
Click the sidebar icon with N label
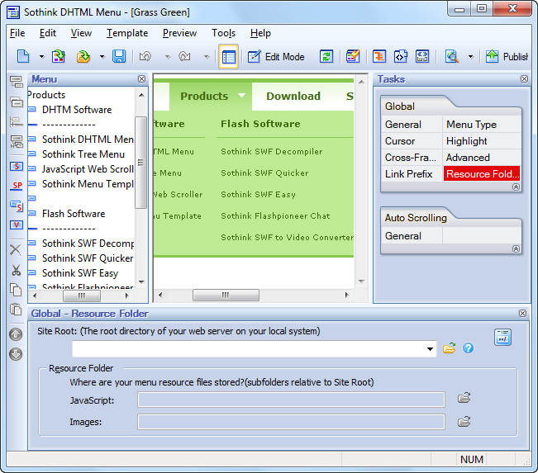(x=17, y=141)
